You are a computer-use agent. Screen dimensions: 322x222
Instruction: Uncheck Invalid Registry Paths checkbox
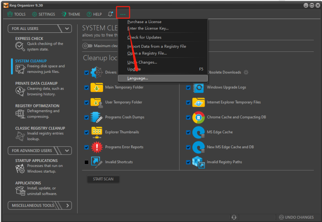pos(188,162)
